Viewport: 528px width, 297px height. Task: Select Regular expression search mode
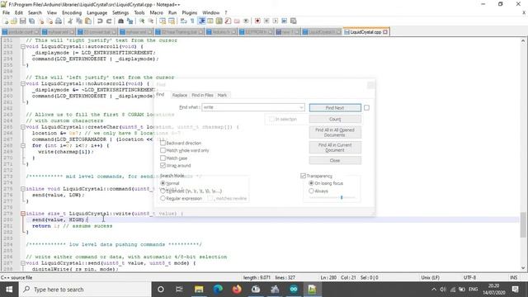pyautogui.click(x=163, y=198)
